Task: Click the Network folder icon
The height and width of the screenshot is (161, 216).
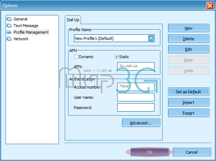Action: [x=9, y=39]
